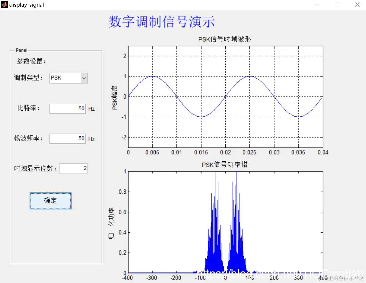Click the 比特率 label
This screenshot has width=366, height=283.
(x=28, y=108)
